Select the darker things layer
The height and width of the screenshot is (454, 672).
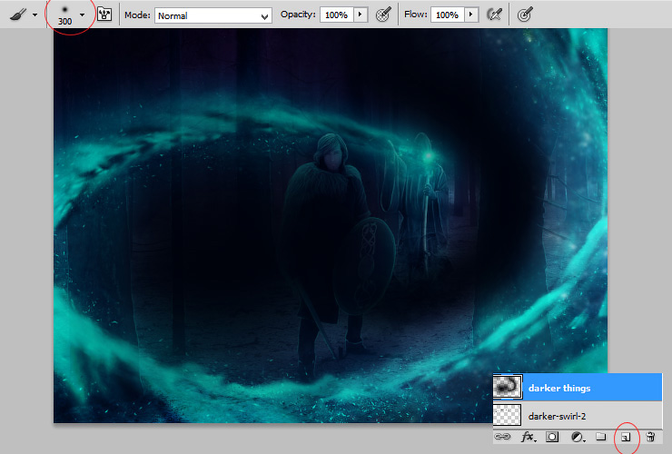pyautogui.click(x=578, y=387)
